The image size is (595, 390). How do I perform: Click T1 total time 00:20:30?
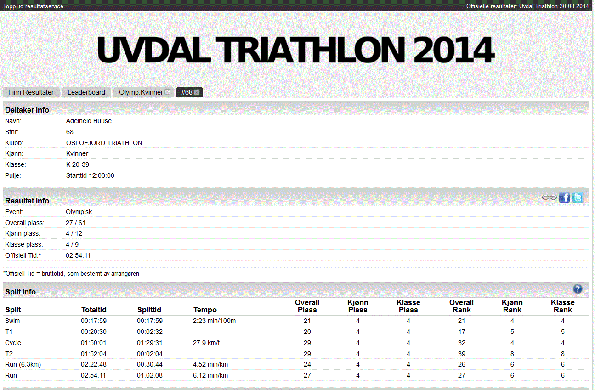point(94,332)
